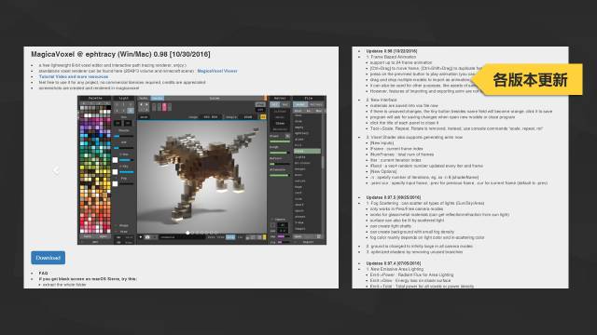Click the 'FAQ' heading below Download
This screenshot has width=597, height=335.
(x=43, y=273)
